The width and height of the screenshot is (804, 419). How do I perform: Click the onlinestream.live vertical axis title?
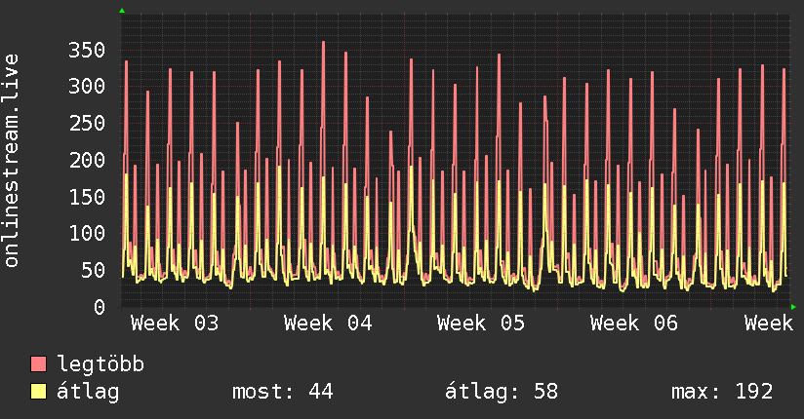[12, 161]
